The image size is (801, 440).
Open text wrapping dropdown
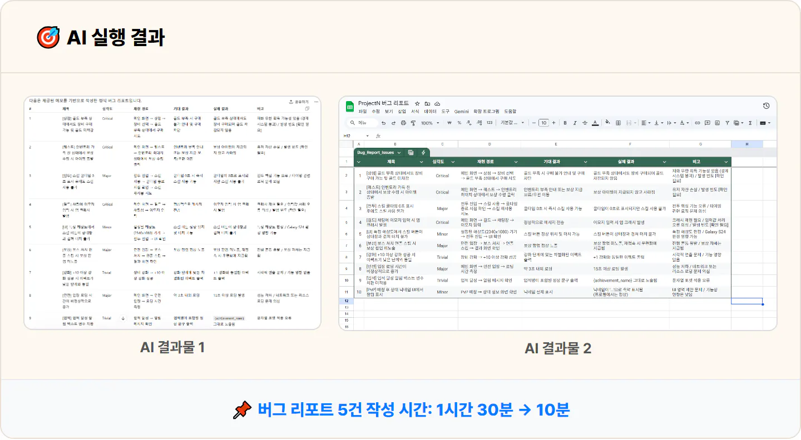click(671, 123)
